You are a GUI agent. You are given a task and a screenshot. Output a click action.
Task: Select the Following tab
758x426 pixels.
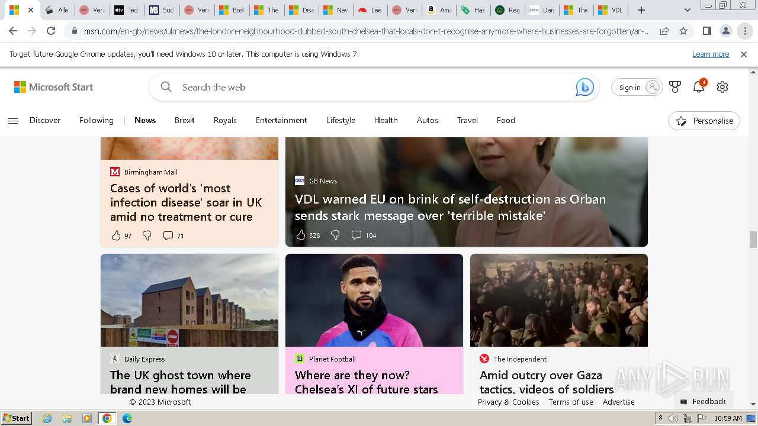96,120
